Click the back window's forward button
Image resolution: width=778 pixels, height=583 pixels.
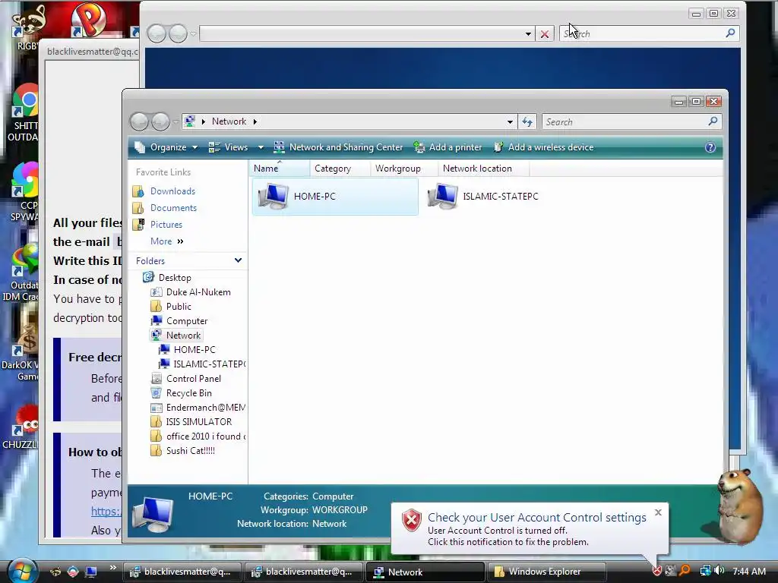pyautogui.click(x=178, y=33)
